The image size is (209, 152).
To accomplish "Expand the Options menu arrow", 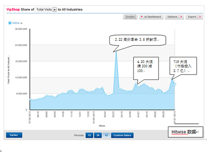I will (181, 17).
